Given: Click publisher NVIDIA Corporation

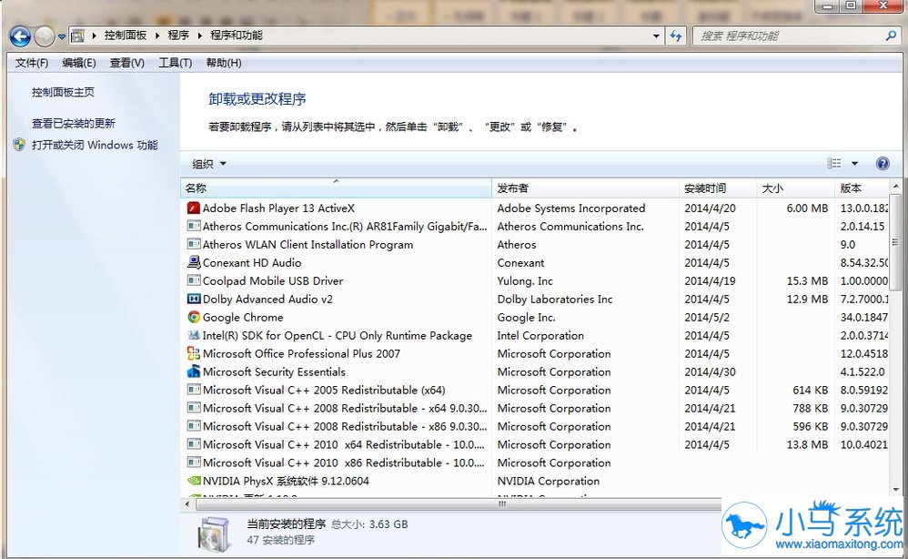Looking at the screenshot, I should [548, 481].
